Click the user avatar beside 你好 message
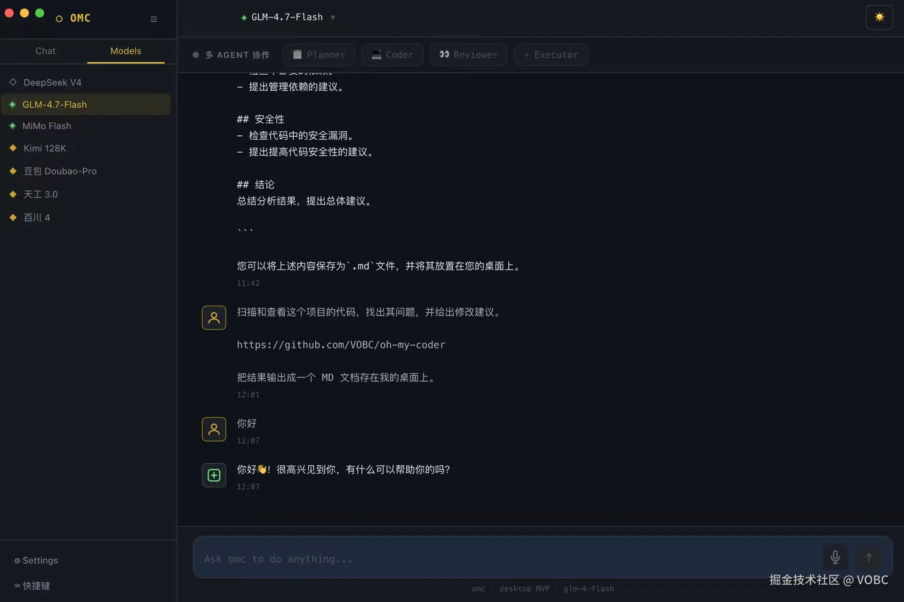 coord(214,429)
